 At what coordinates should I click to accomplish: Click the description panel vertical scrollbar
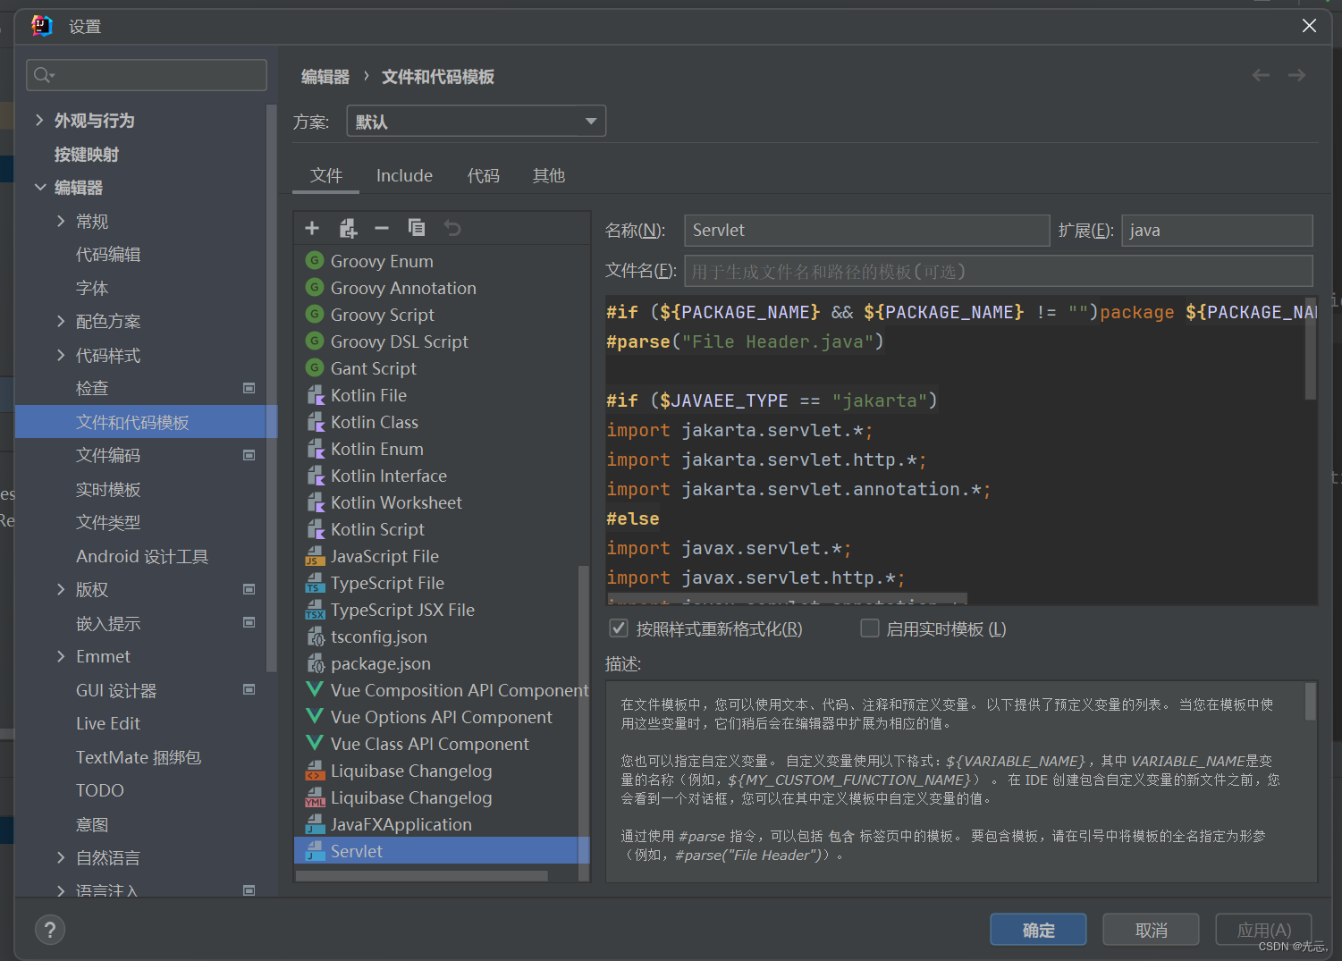[x=1310, y=702]
